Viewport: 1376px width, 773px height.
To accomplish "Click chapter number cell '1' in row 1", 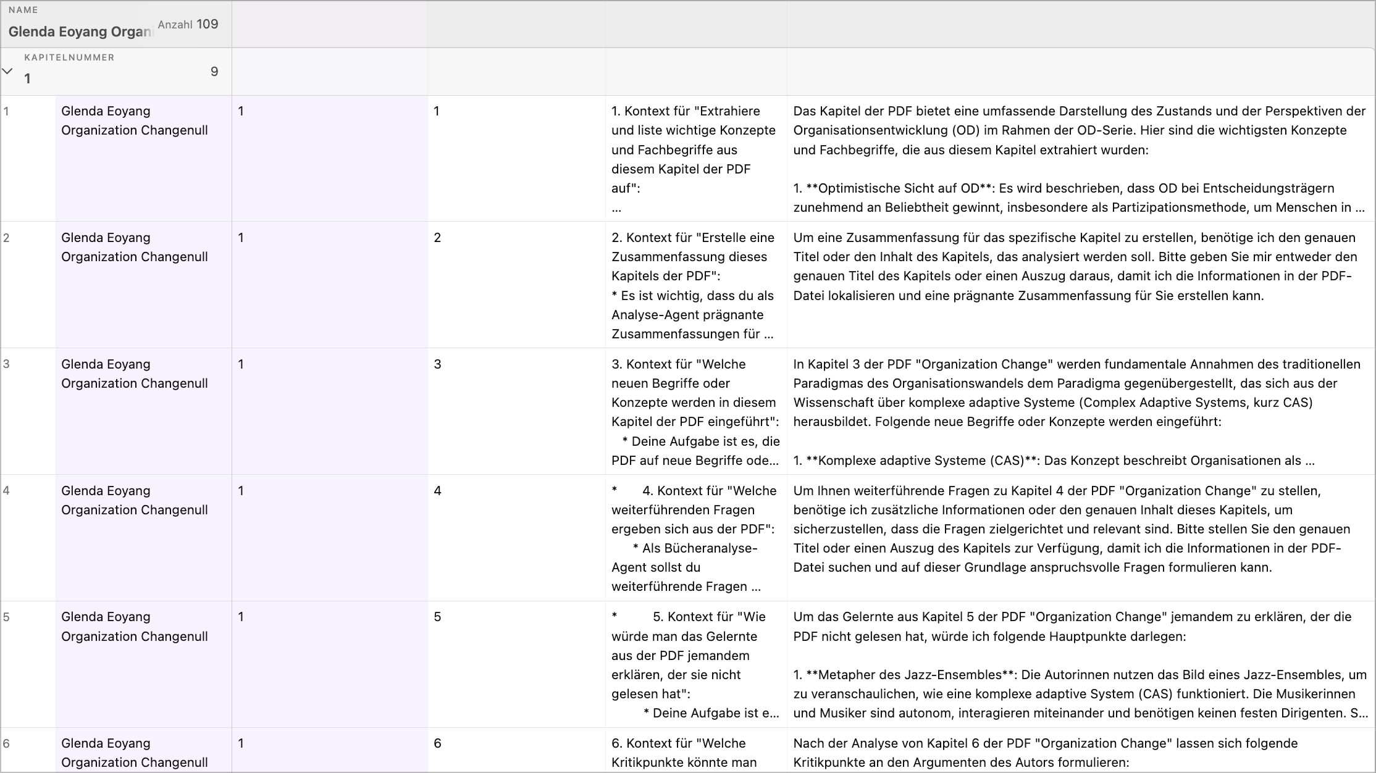I will [x=330, y=159].
